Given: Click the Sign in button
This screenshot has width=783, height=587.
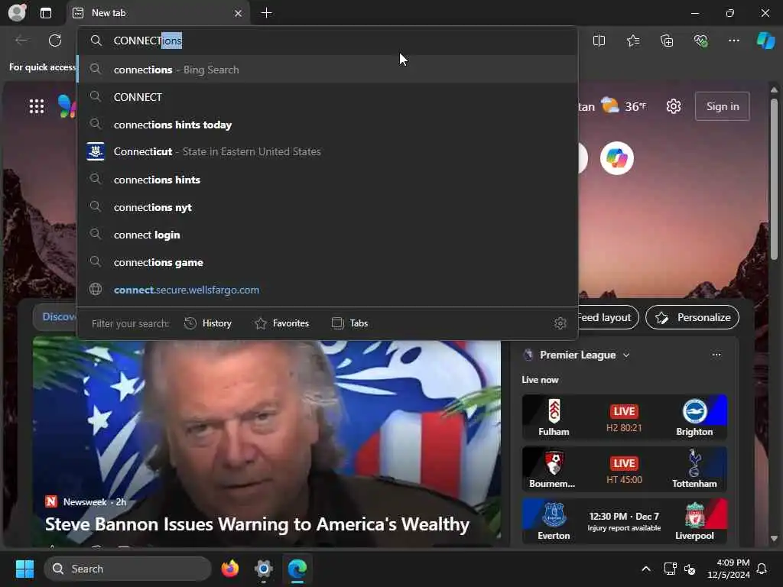Looking at the screenshot, I should click(722, 106).
